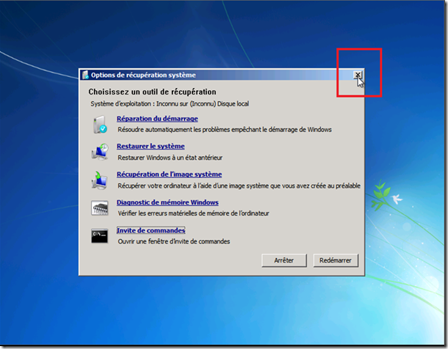Click the Restaurer le système clock icon
448x349 pixels.
pyautogui.click(x=100, y=152)
